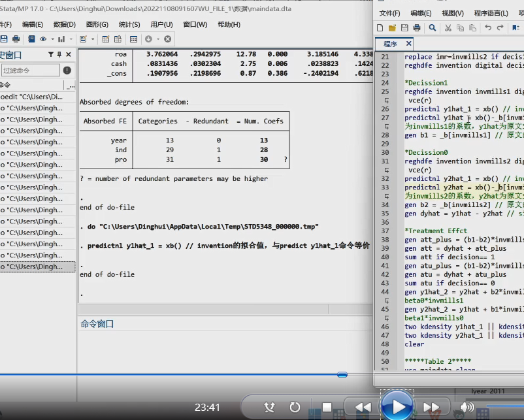Image resolution: width=524 pixels, height=420 pixels.
Task: Open the 窗口(W) menu in Stata
Action: pyautogui.click(x=195, y=24)
